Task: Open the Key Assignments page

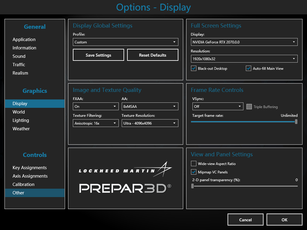Action: click(30, 168)
